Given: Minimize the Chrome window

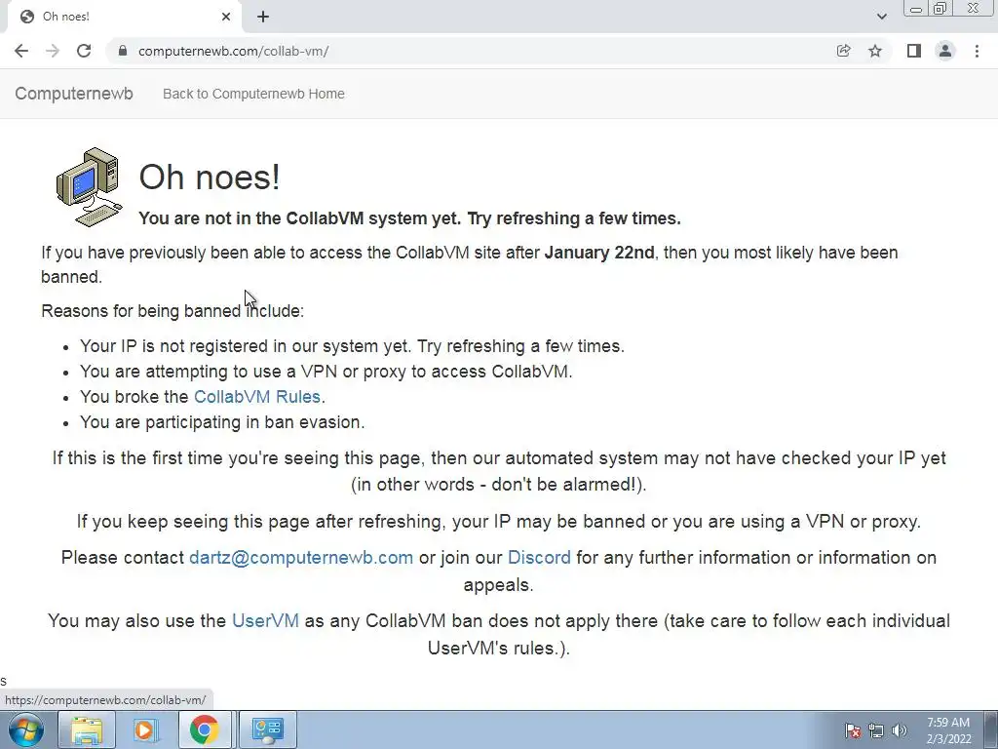Looking at the screenshot, I should click(x=916, y=8).
